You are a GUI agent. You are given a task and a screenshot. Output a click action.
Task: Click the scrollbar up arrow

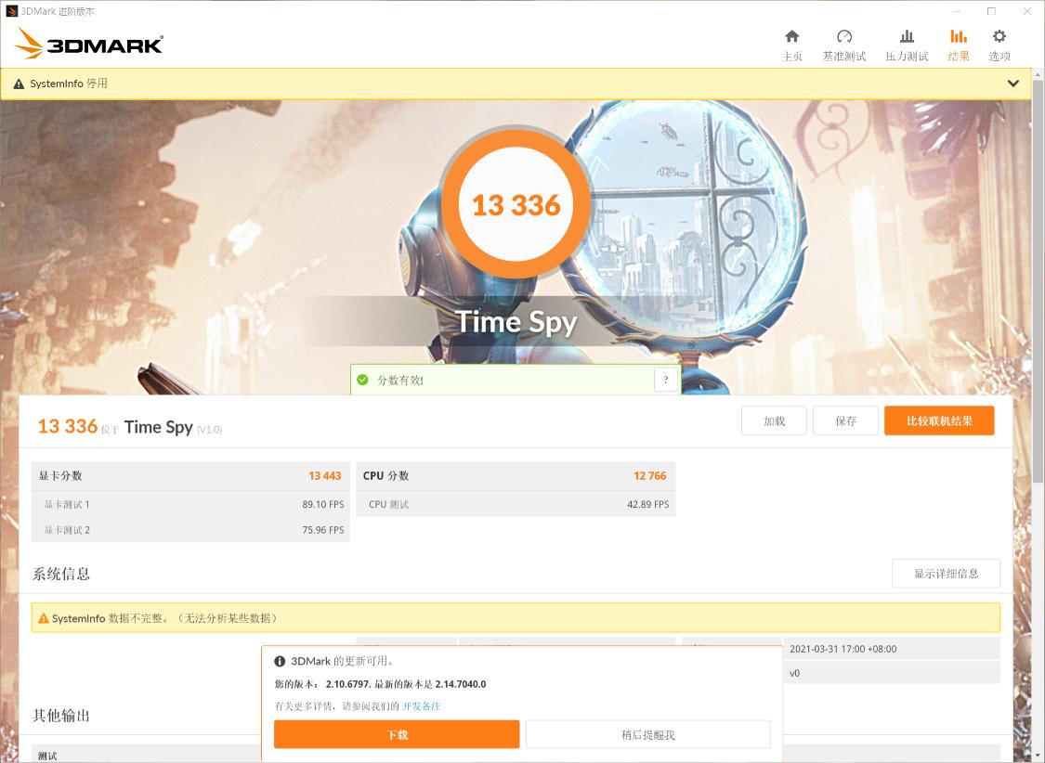1038,74
